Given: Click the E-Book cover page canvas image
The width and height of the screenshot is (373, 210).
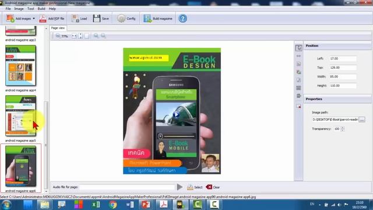Looking at the screenshot, I should (x=172, y=111).
